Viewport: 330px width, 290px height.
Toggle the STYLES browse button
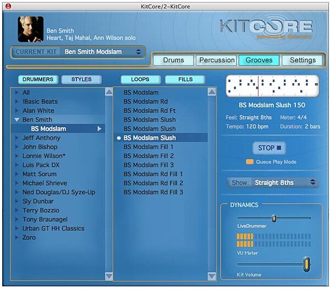[x=81, y=80]
